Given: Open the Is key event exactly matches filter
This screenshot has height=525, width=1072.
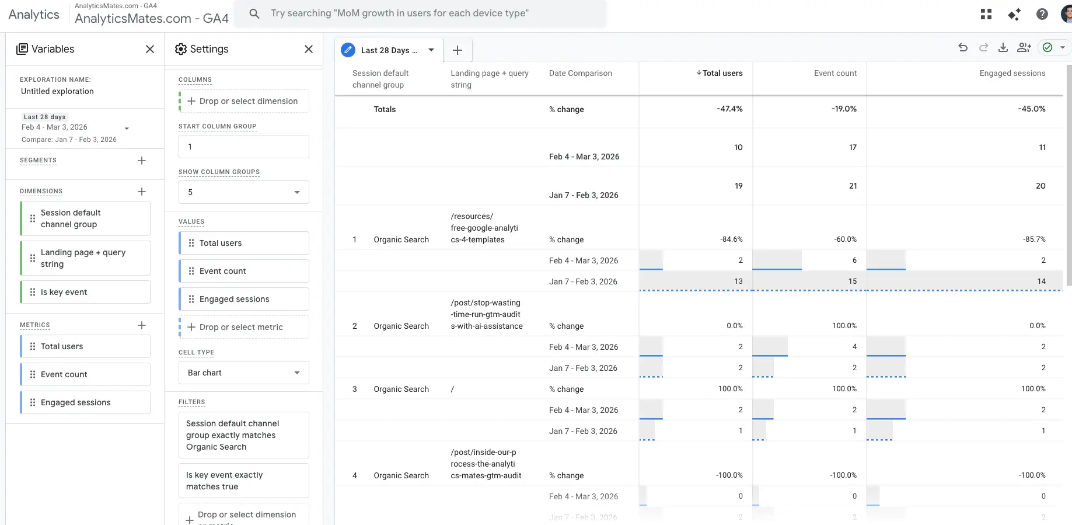Looking at the screenshot, I should coord(244,481).
